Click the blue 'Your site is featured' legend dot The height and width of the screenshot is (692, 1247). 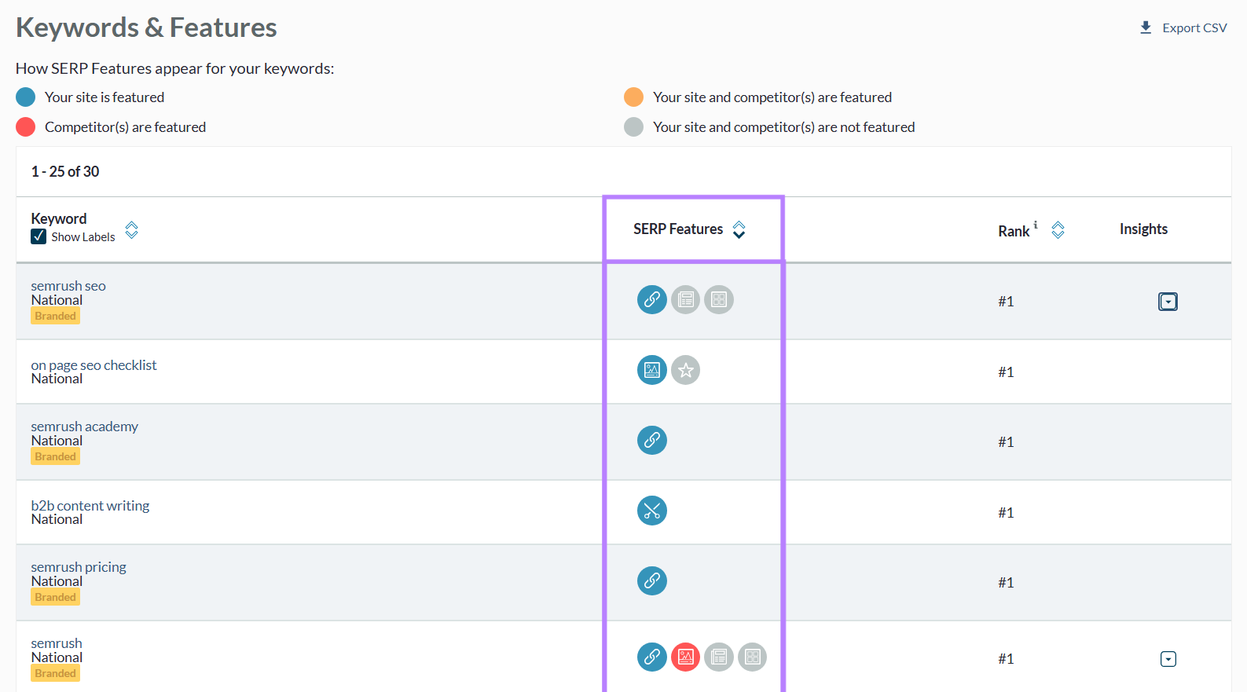point(26,97)
